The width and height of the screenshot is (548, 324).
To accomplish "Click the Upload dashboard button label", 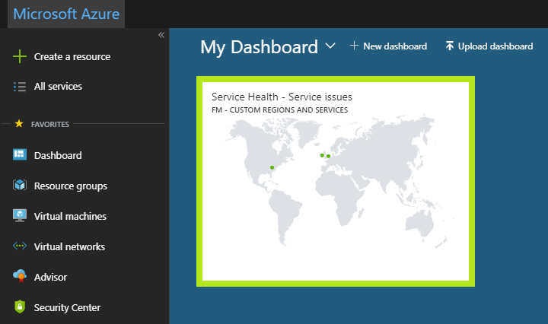I will pyautogui.click(x=495, y=46).
